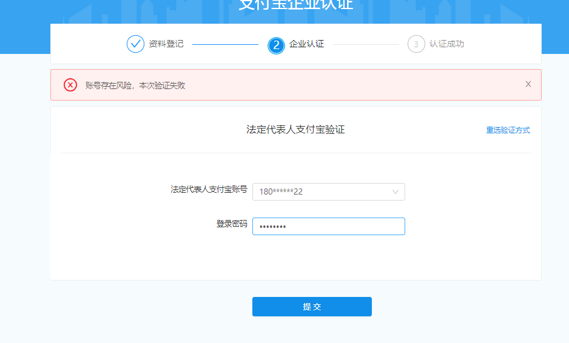Viewport: 569px width, 343px height.
Task: Click the 账号存在风险，本次验证失败 message
Action: point(135,85)
